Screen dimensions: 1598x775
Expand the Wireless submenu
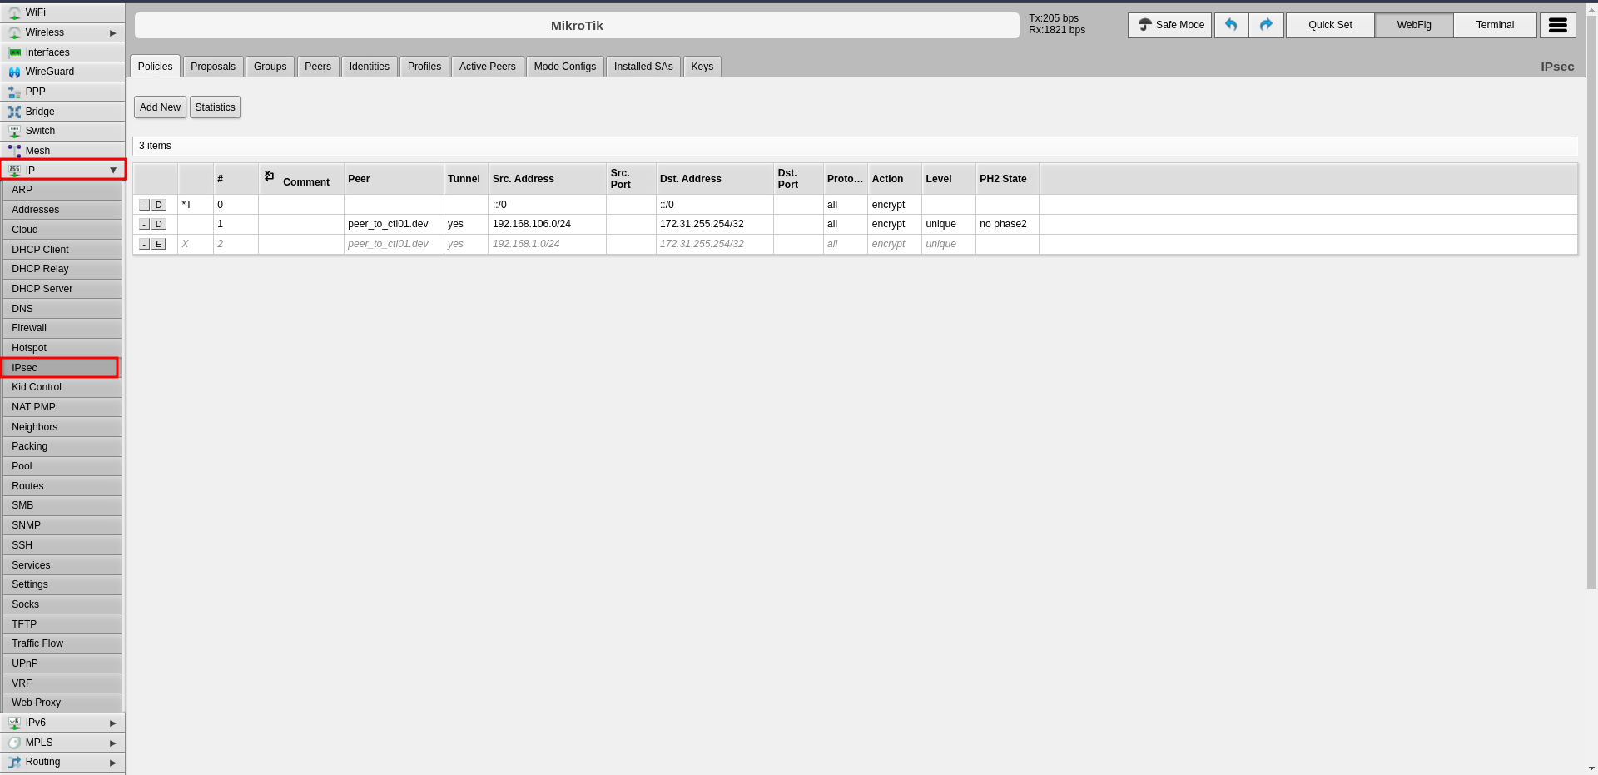pos(113,33)
